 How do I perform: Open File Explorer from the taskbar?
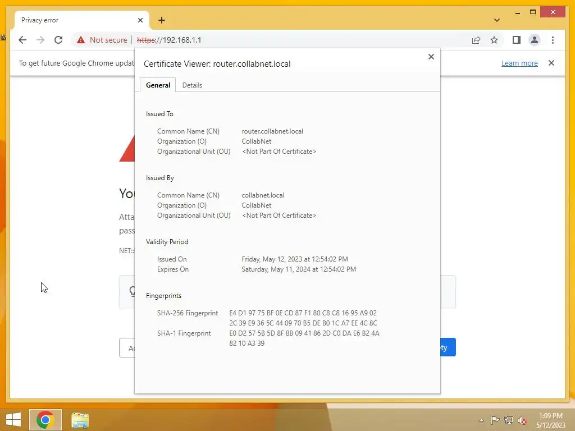(x=80, y=420)
